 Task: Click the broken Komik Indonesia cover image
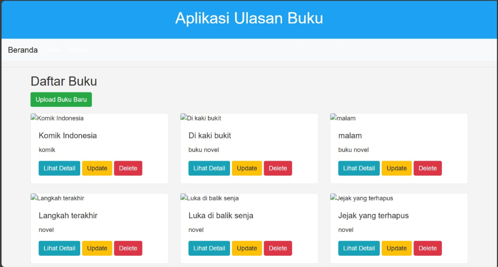[57, 118]
